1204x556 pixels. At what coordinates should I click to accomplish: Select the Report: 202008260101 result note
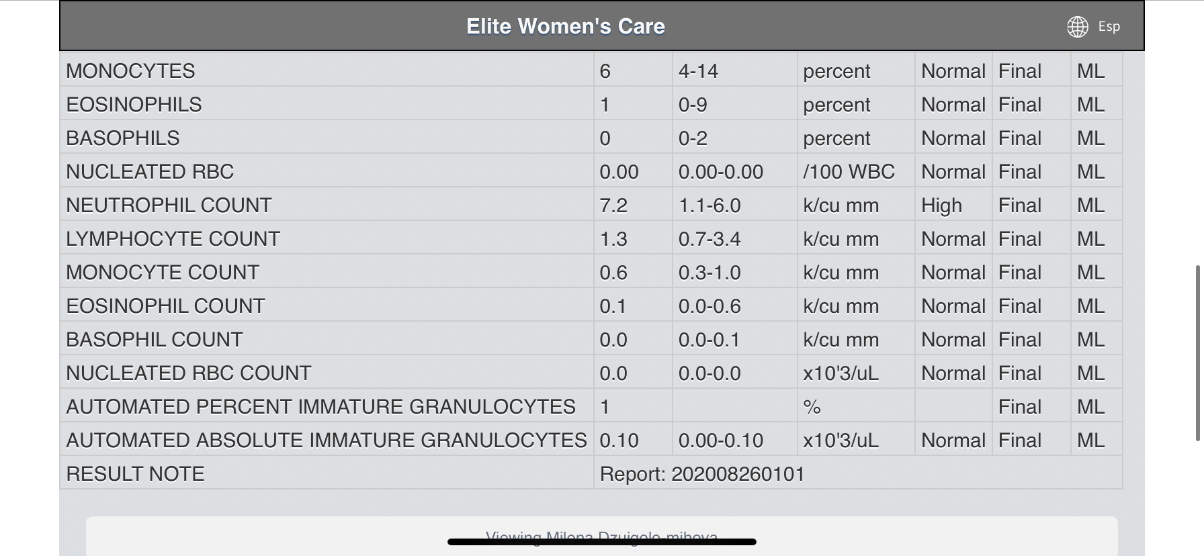click(702, 474)
